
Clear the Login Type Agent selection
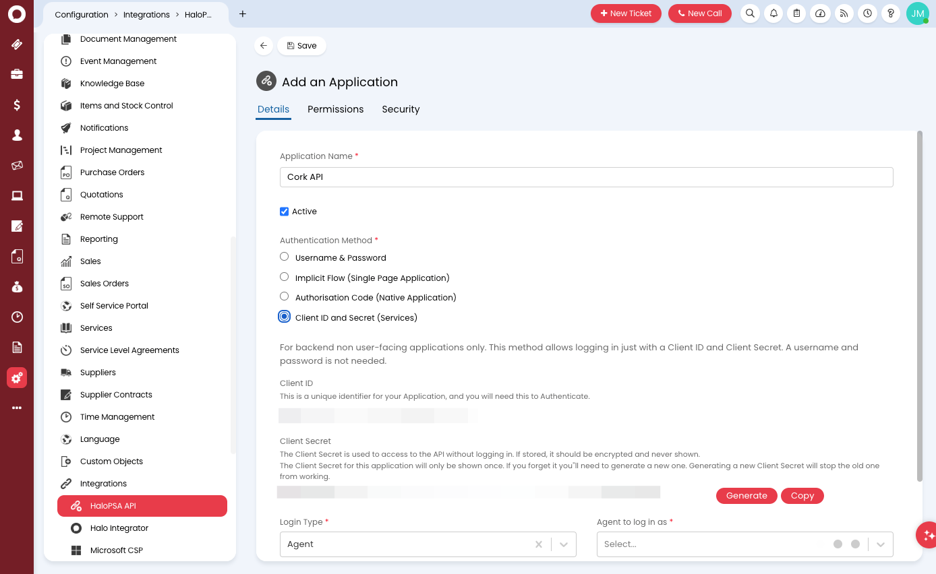pos(539,544)
